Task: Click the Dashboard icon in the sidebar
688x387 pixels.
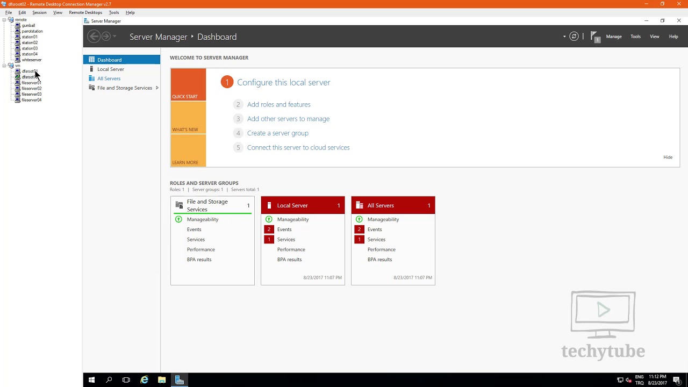Action: 92,60
